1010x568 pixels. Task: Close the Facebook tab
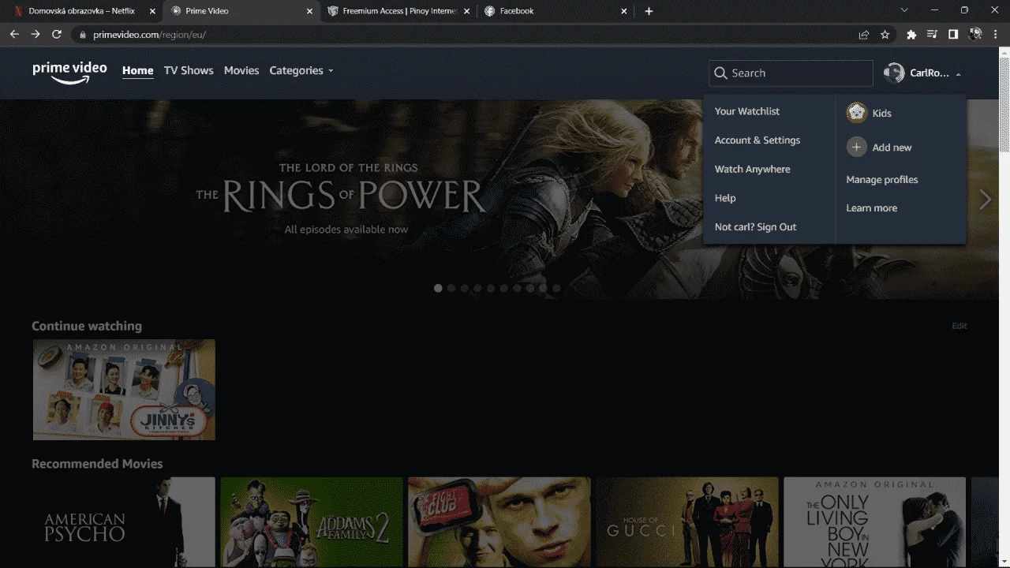pos(624,11)
